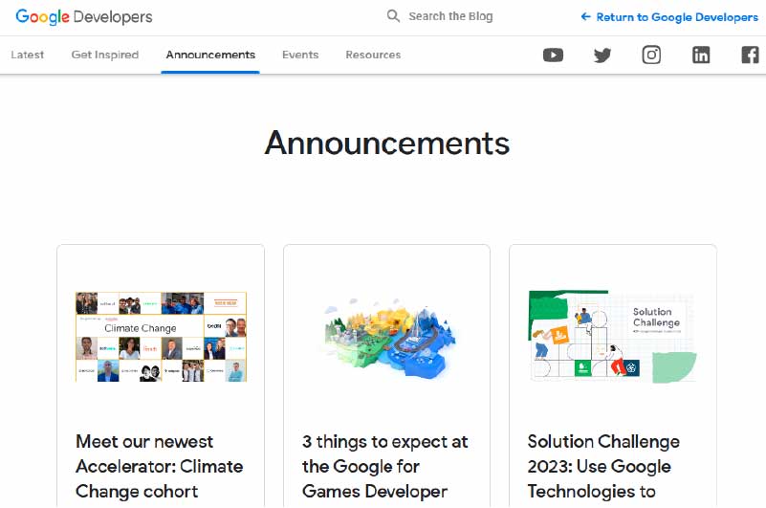Open 'Meet our newest Accelerator' article title

point(160,467)
